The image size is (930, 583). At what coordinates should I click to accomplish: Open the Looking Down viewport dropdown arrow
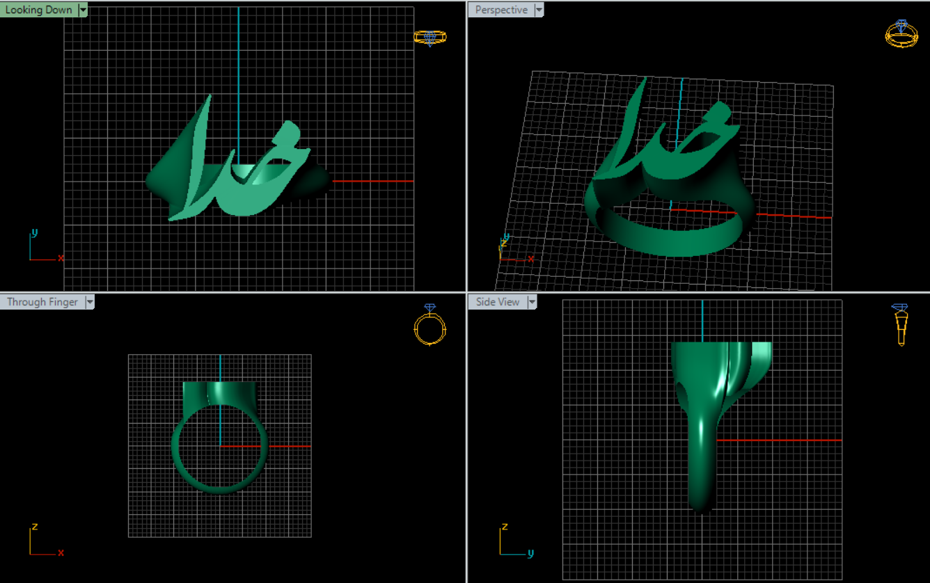point(83,10)
